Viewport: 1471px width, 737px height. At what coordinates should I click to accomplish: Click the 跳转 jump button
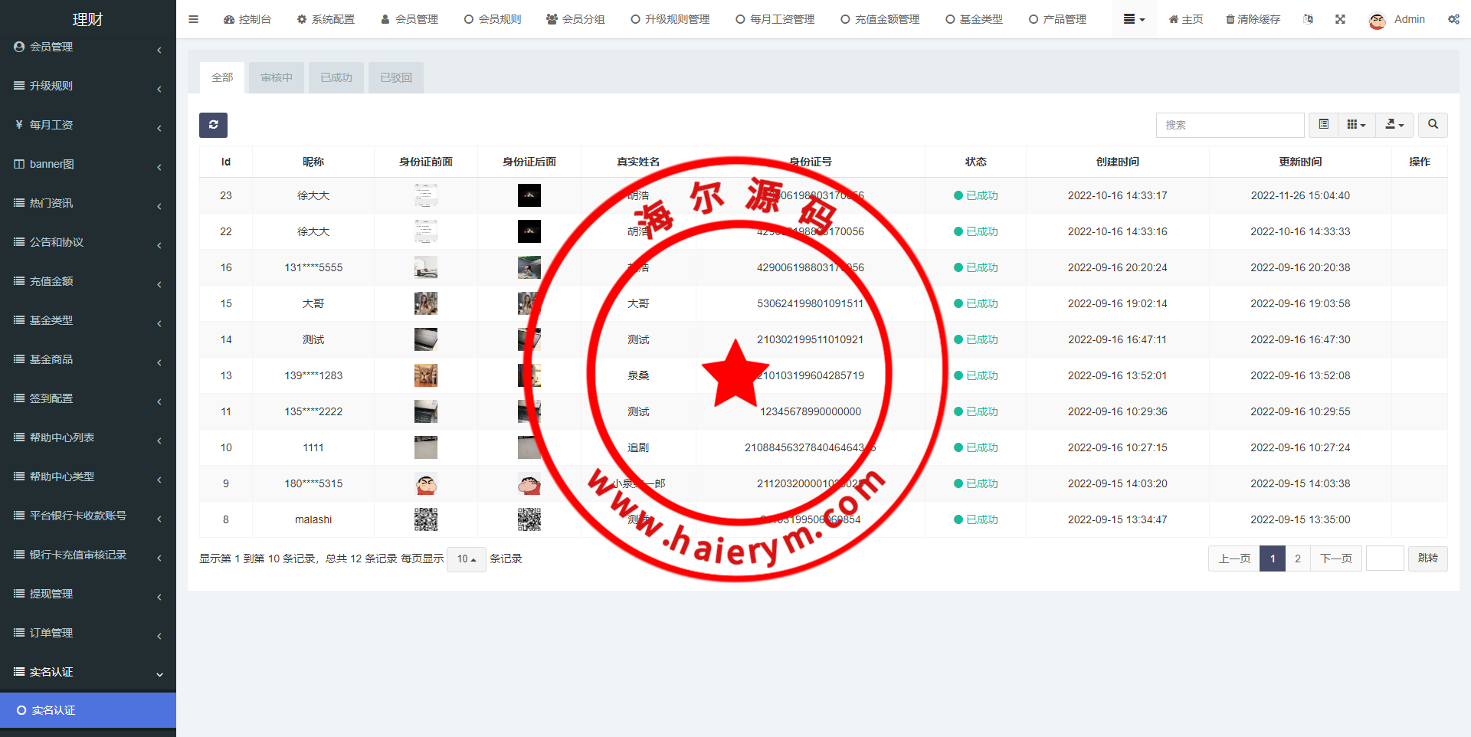[x=1427, y=558]
